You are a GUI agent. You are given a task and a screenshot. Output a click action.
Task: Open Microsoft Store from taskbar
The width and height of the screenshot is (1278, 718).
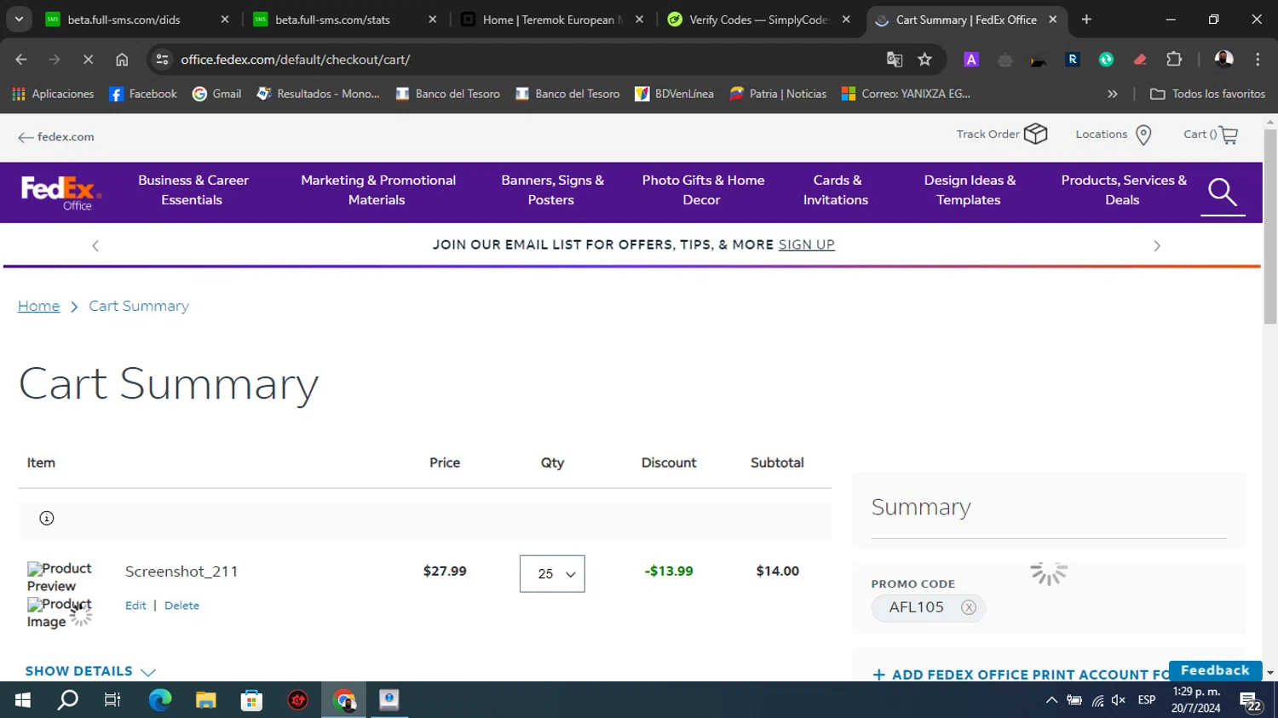point(251,700)
